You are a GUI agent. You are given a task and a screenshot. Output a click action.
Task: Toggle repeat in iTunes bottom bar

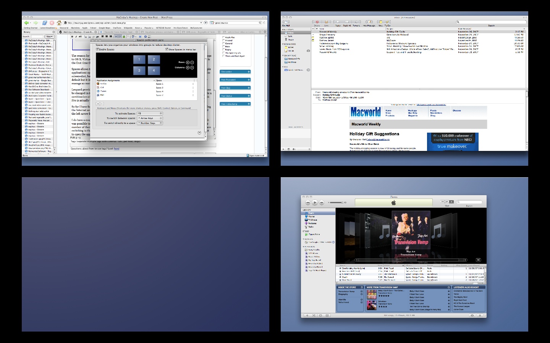point(320,316)
